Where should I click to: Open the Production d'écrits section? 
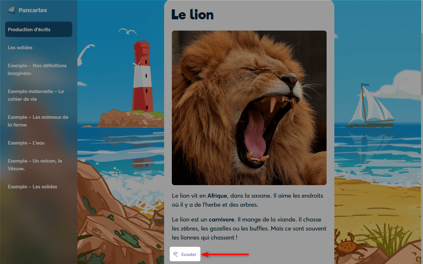(x=39, y=29)
